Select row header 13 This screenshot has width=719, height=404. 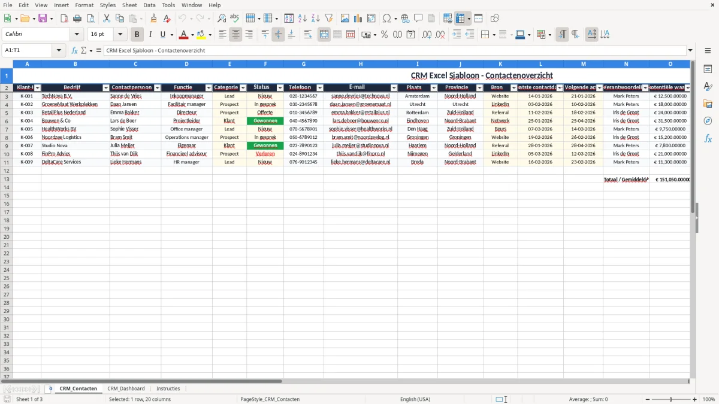pos(7,179)
